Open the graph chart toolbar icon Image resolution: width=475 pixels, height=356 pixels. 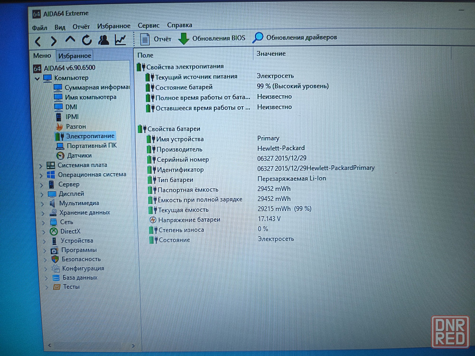tap(120, 40)
